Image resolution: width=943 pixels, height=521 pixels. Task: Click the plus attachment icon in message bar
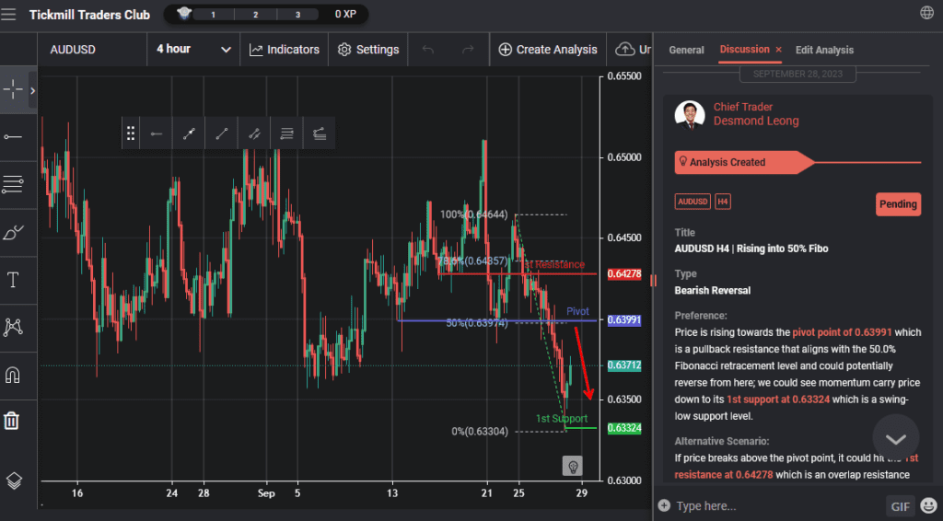point(664,505)
